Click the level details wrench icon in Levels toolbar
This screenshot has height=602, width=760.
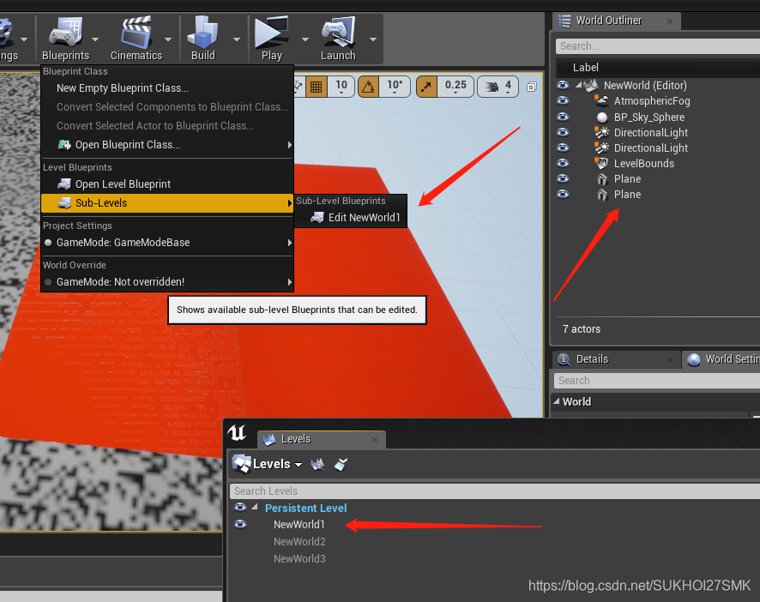pyautogui.click(x=341, y=464)
